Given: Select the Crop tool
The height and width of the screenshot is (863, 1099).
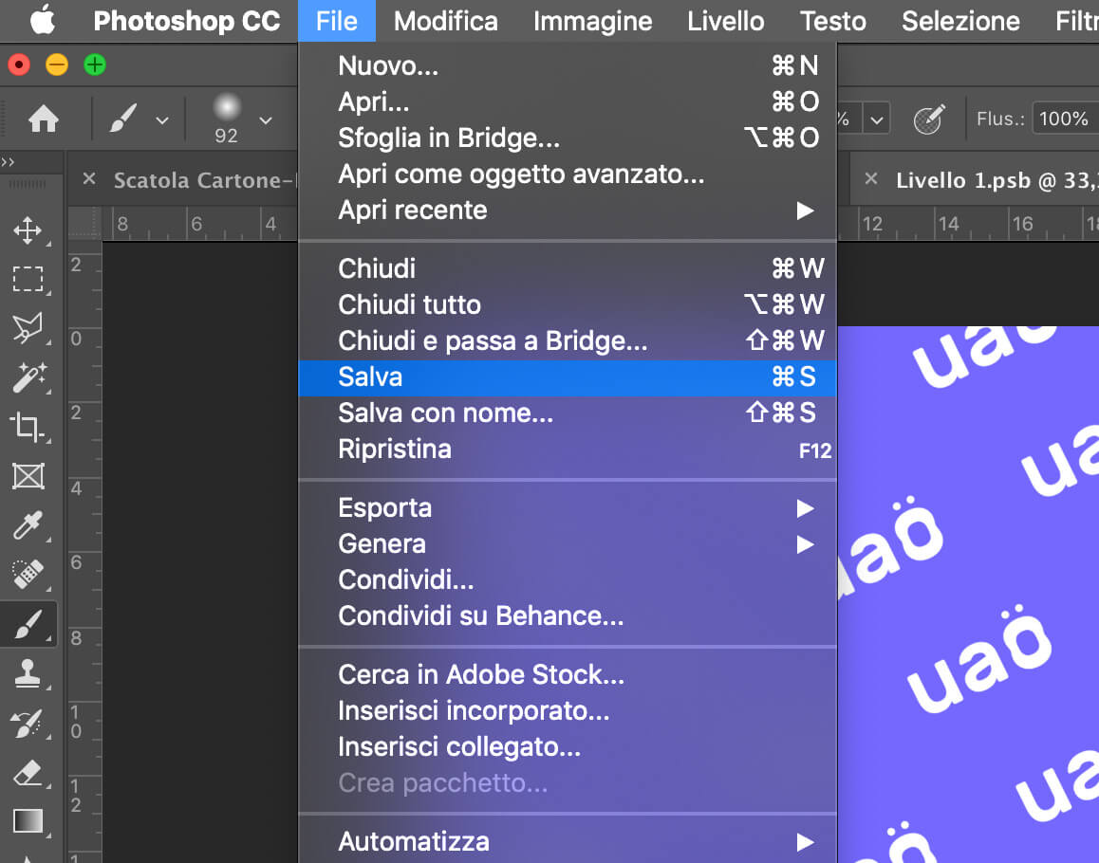Looking at the screenshot, I should [28, 426].
